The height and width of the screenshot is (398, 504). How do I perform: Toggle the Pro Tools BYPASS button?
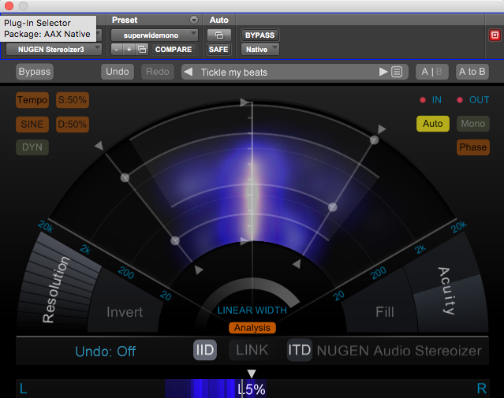(260, 35)
